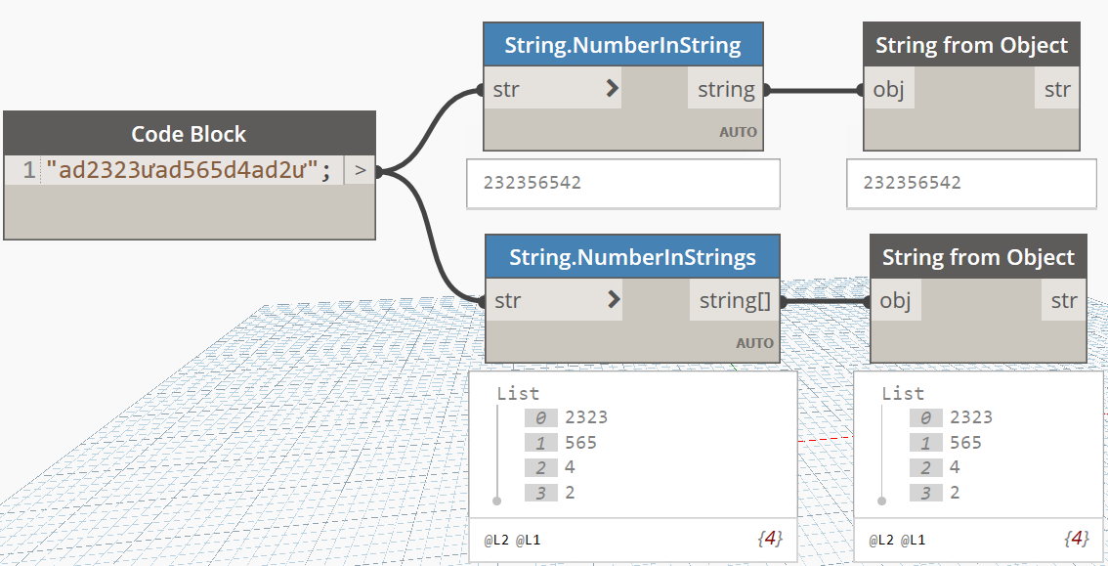The height and width of the screenshot is (566, 1108).
Task: Expand the str port chevron on String.NumberInStrings
Action: pyautogui.click(x=613, y=300)
